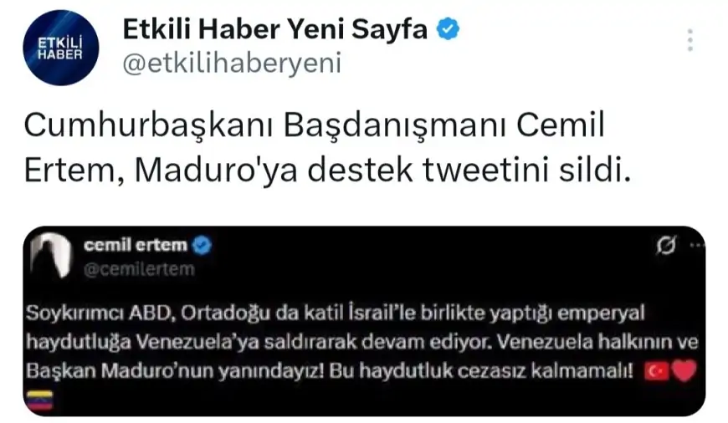This screenshot has height=423, width=728.
Task: Open the three-dot more options menu of the main tweet
Action: [690, 40]
